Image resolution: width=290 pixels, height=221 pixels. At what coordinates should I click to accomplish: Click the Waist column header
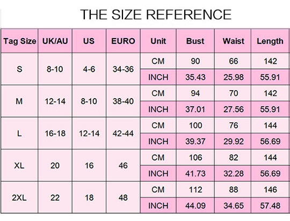tap(233, 41)
